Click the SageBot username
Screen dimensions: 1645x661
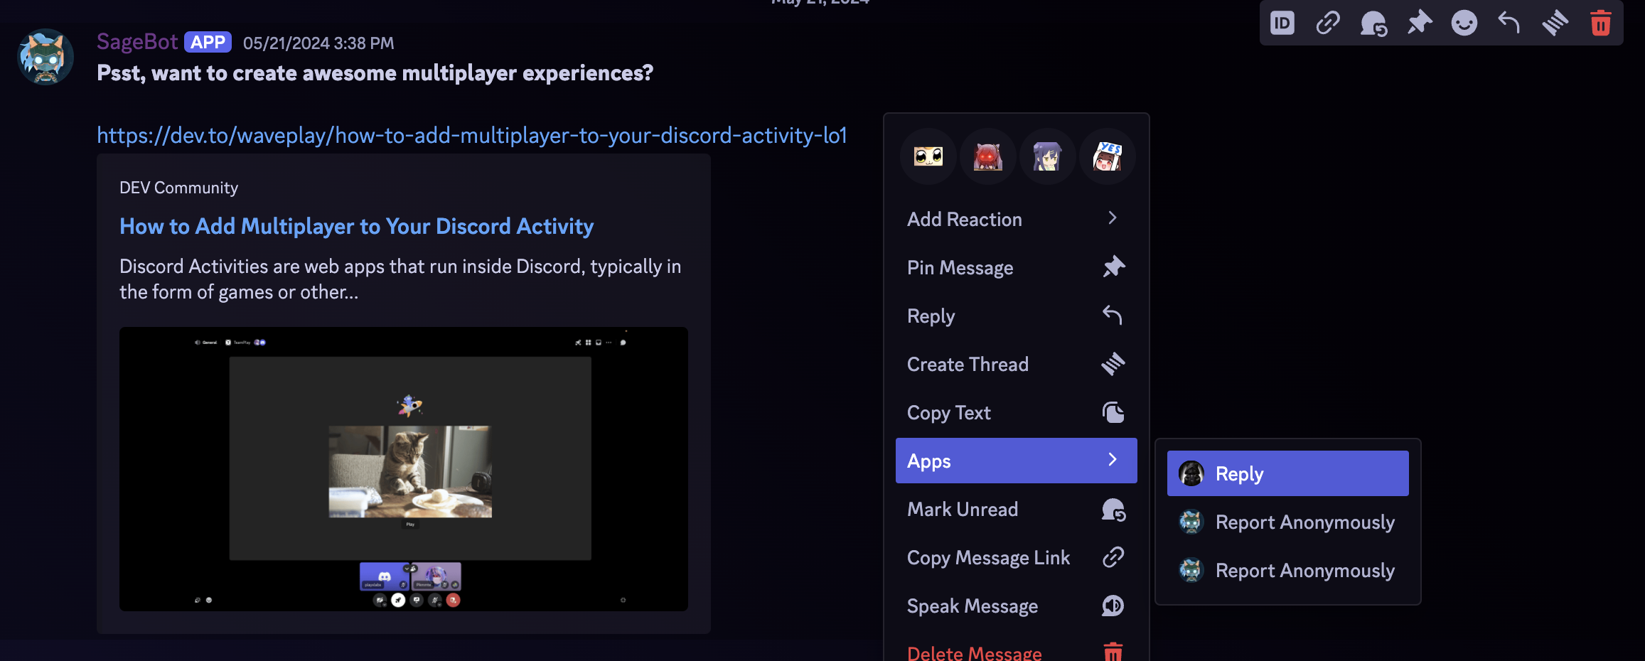click(137, 42)
